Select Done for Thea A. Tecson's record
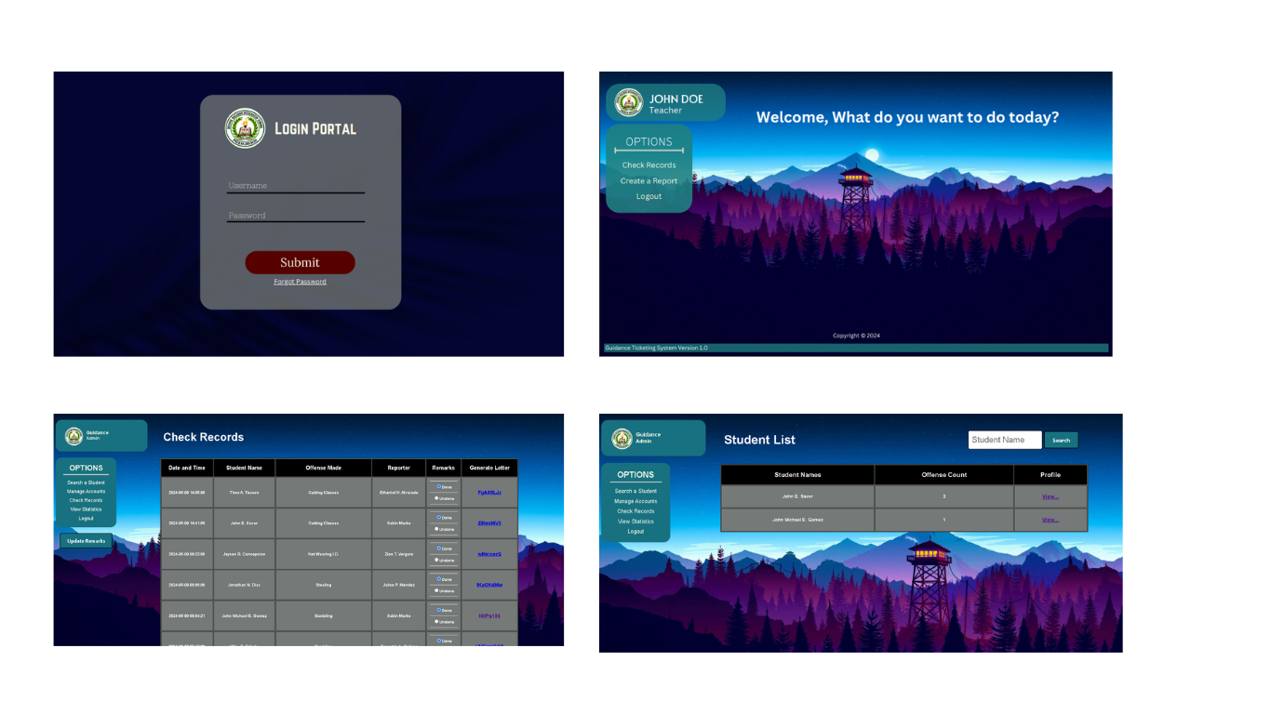Viewport: 1271px width, 714px height. click(438, 485)
